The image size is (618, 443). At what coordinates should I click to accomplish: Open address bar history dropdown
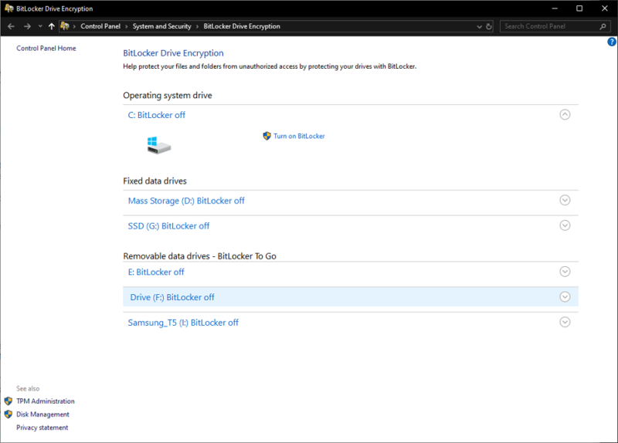(x=479, y=26)
